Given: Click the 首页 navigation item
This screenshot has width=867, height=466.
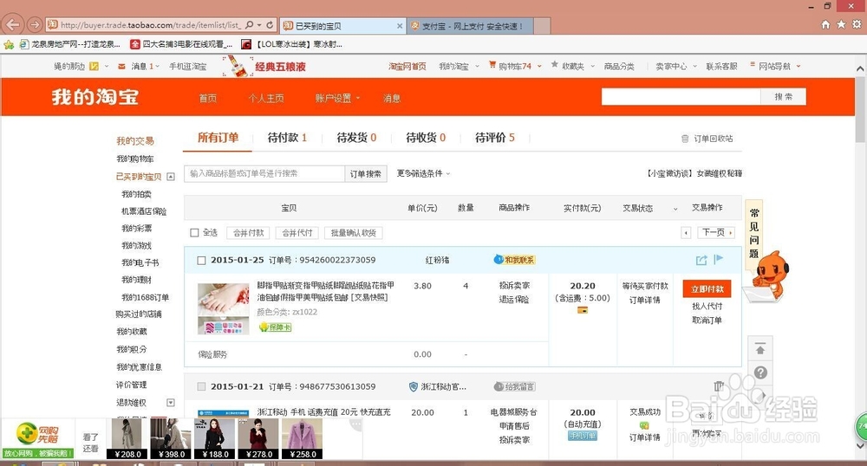Looking at the screenshot, I should (x=208, y=98).
